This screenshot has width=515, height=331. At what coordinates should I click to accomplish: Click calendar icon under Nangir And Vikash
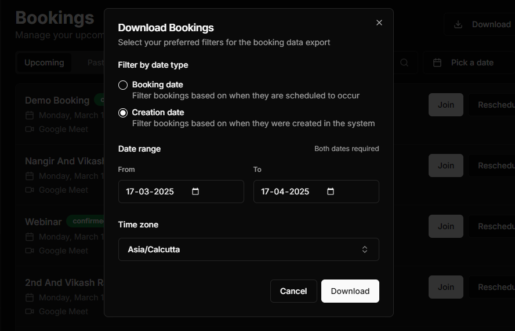point(30,176)
